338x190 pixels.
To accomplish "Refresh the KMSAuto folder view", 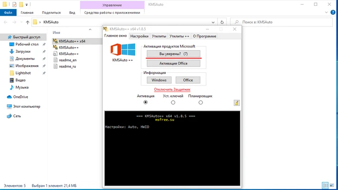I will coord(222,22).
